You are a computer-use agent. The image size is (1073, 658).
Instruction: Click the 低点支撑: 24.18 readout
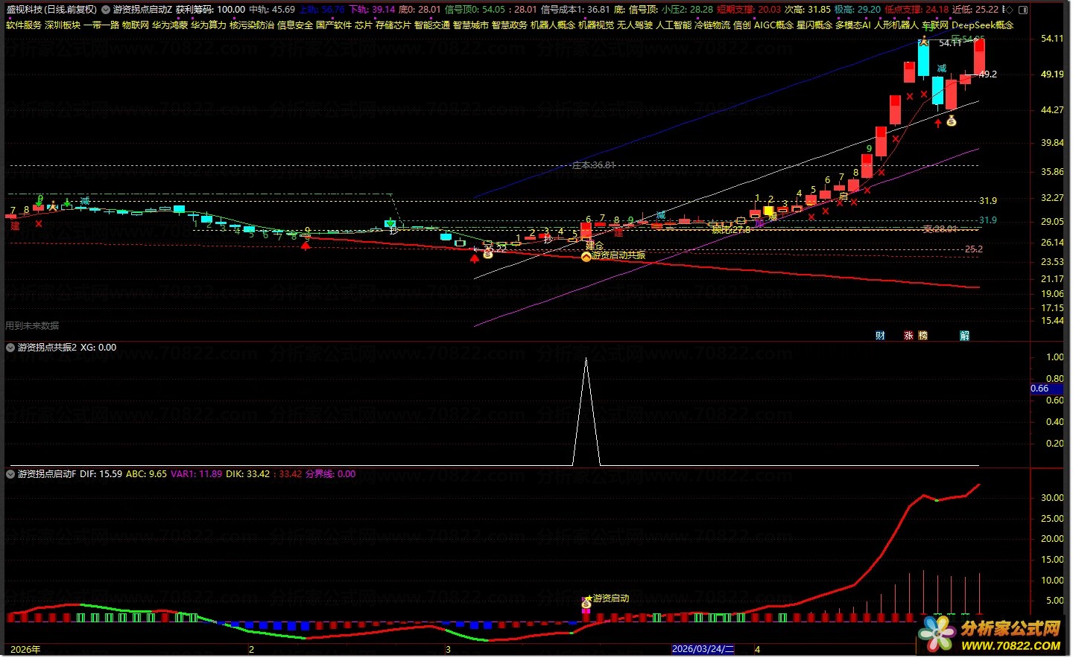pos(917,10)
